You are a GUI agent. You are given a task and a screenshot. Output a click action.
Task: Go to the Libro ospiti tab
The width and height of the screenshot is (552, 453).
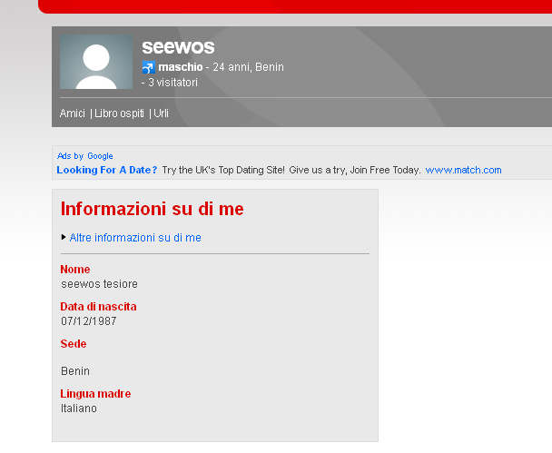120,113
